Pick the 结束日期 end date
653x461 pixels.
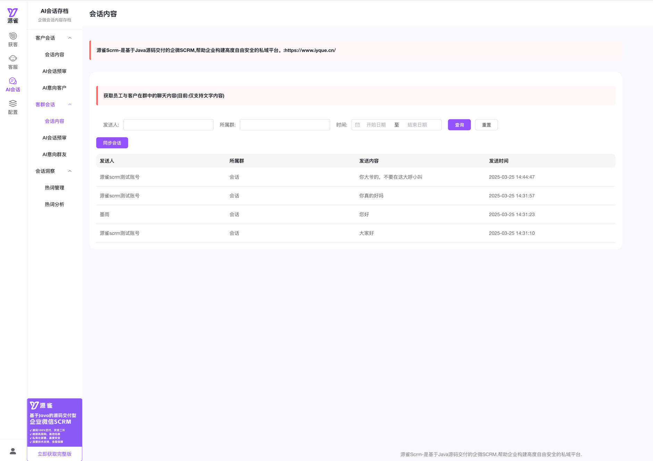pyautogui.click(x=417, y=125)
